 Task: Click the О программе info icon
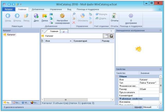(131, 16)
